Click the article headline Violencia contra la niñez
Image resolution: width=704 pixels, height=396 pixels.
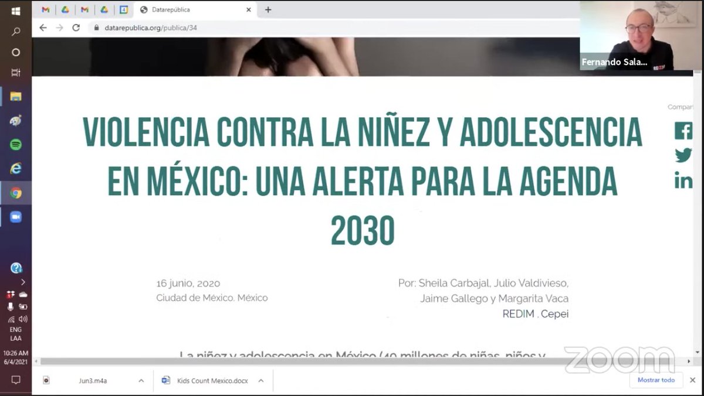click(x=363, y=182)
